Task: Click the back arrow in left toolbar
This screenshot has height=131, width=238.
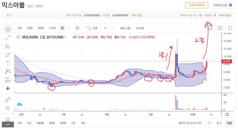Action: (x=8, y=88)
